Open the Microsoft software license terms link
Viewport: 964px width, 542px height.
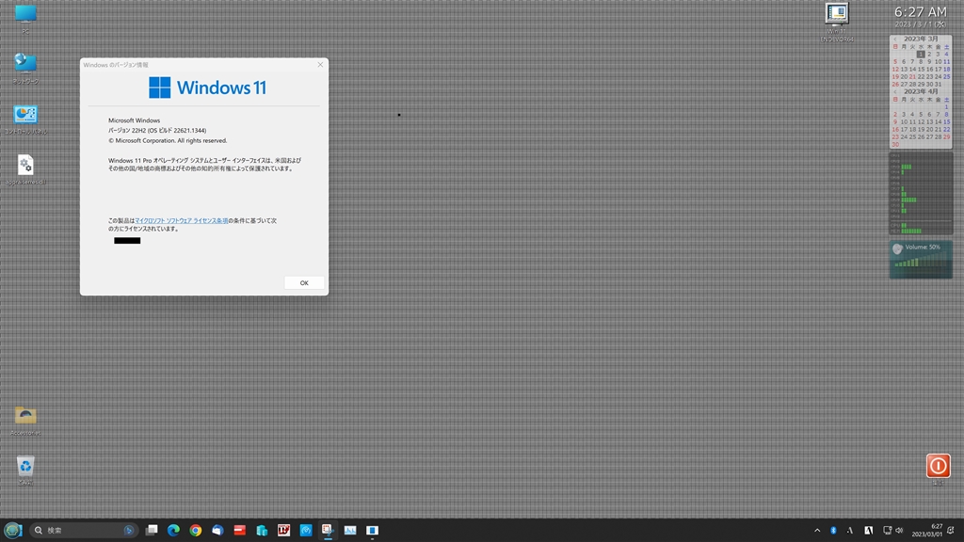pyautogui.click(x=182, y=220)
